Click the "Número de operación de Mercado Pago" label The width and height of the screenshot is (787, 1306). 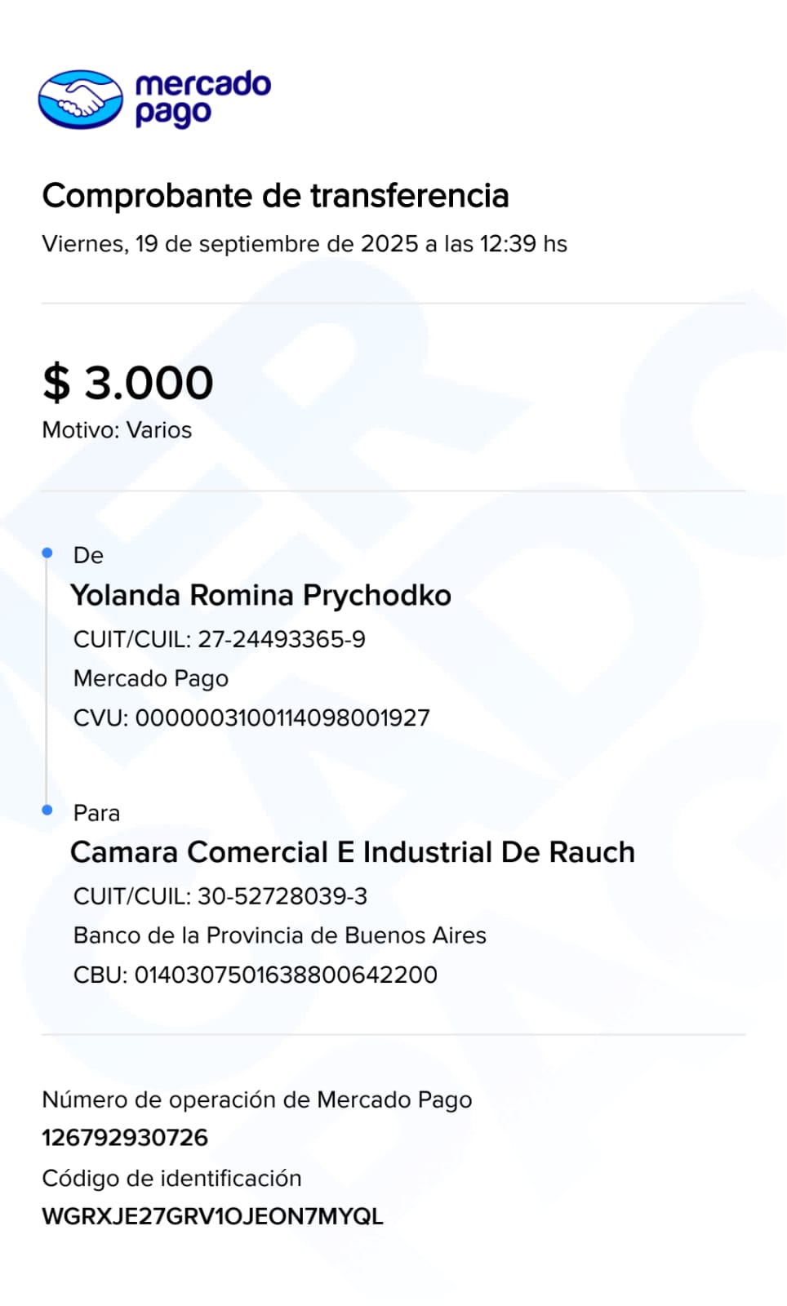pyautogui.click(x=256, y=1099)
